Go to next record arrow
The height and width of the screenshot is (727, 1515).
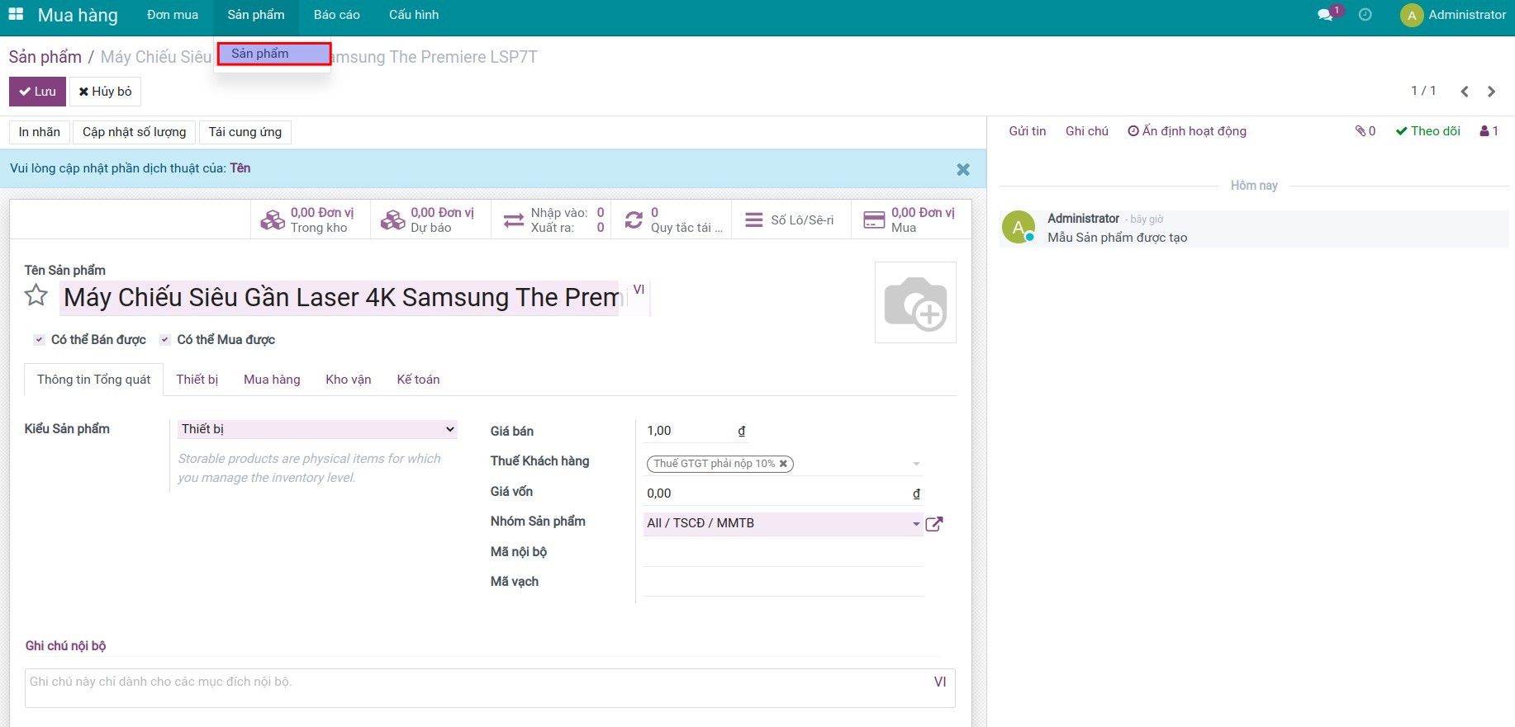[1492, 92]
